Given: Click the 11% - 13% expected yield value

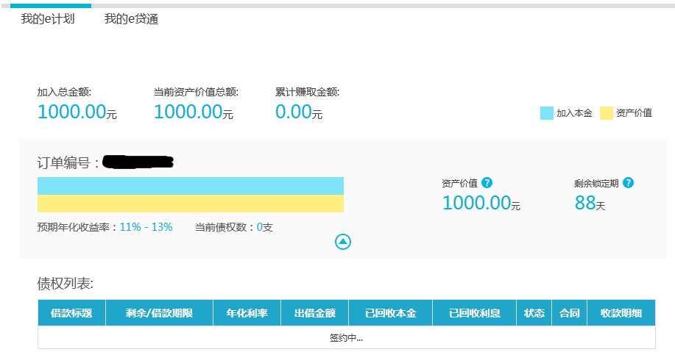Looking at the screenshot, I should click(146, 227).
